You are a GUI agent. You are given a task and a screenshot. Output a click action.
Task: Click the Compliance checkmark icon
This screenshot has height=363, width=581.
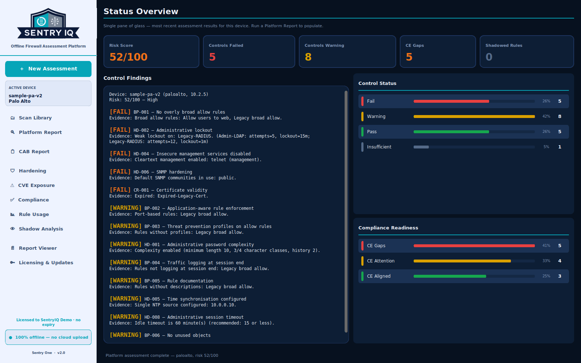[x=12, y=200]
